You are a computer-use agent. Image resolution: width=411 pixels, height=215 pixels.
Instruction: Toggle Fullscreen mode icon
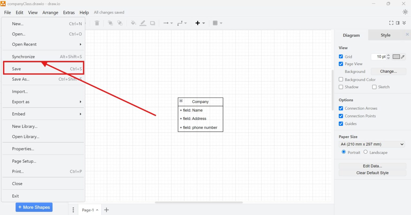point(391,23)
